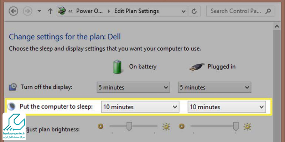Open the recent locations dropdown arrow
The image size is (285, 142).
click(x=39, y=11)
